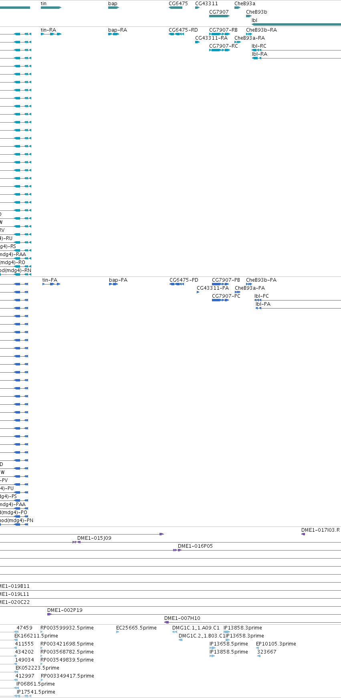Click the DMG1C.1_1.A09.C1 label
341x698 pixels.
point(196,628)
